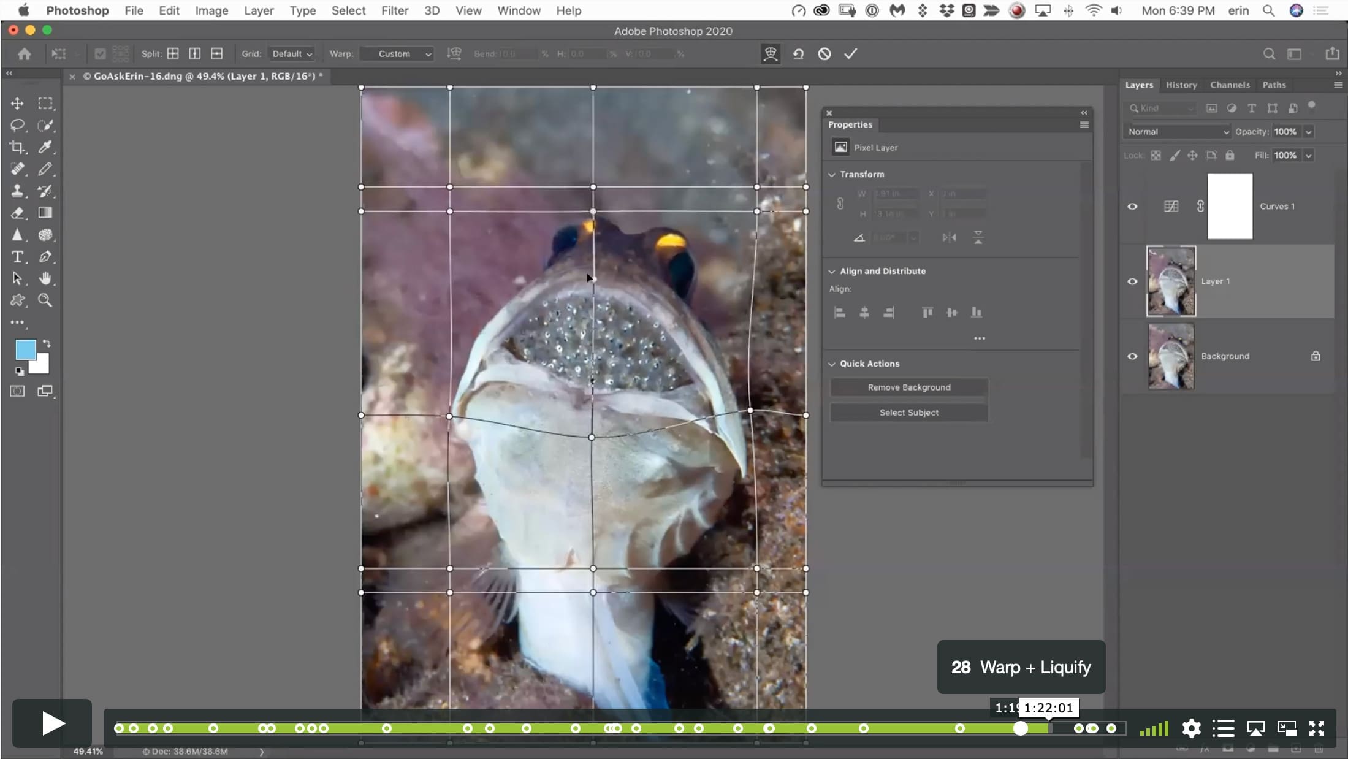1348x759 pixels.
Task: Open the Grid Default dropdown
Action: coord(292,54)
